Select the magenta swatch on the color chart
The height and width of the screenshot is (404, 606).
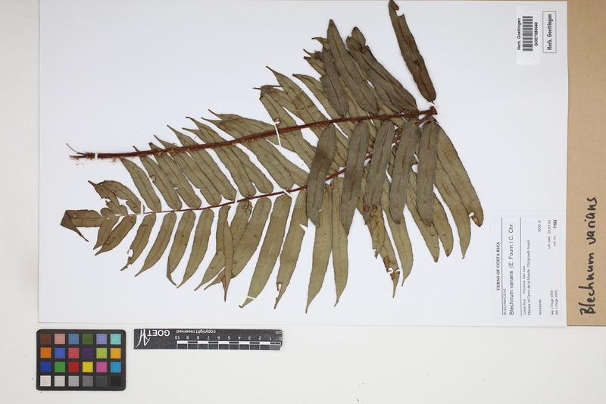pos(102,367)
